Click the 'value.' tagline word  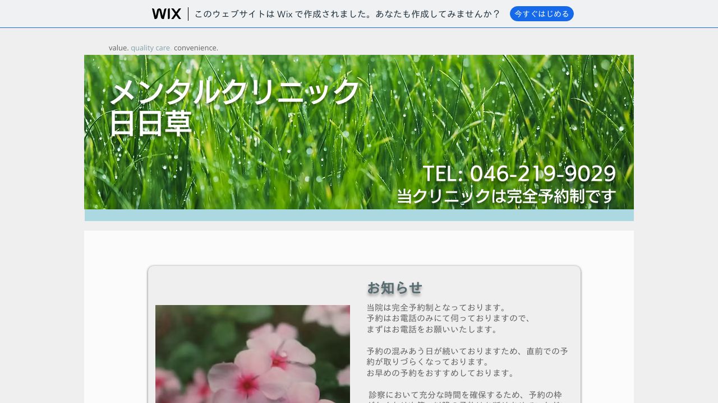point(118,48)
